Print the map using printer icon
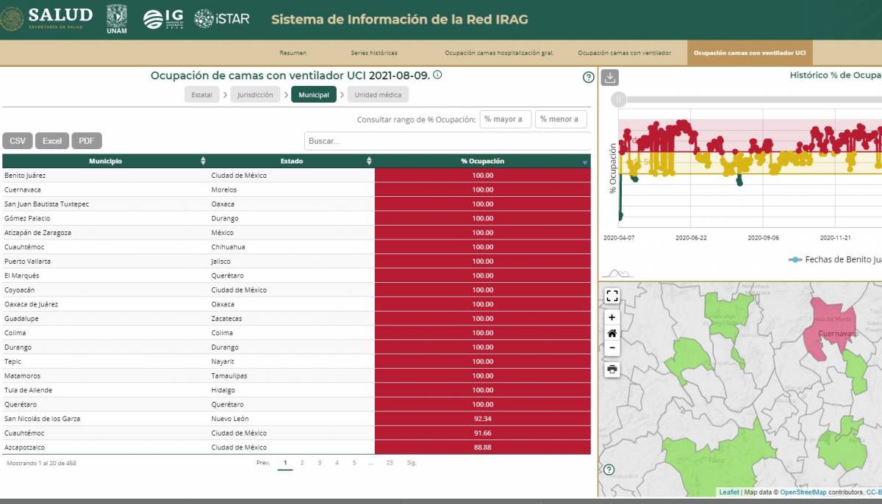Viewport: 882px width, 504px height. 612,369
